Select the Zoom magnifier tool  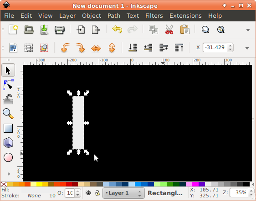(x=8, y=114)
